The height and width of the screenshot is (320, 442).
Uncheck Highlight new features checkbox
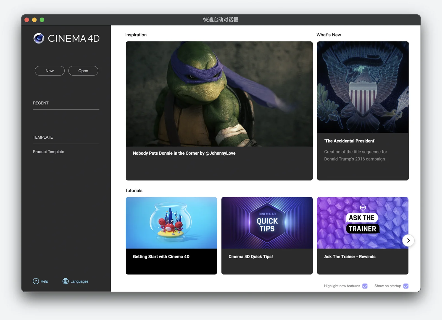coord(365,286)
